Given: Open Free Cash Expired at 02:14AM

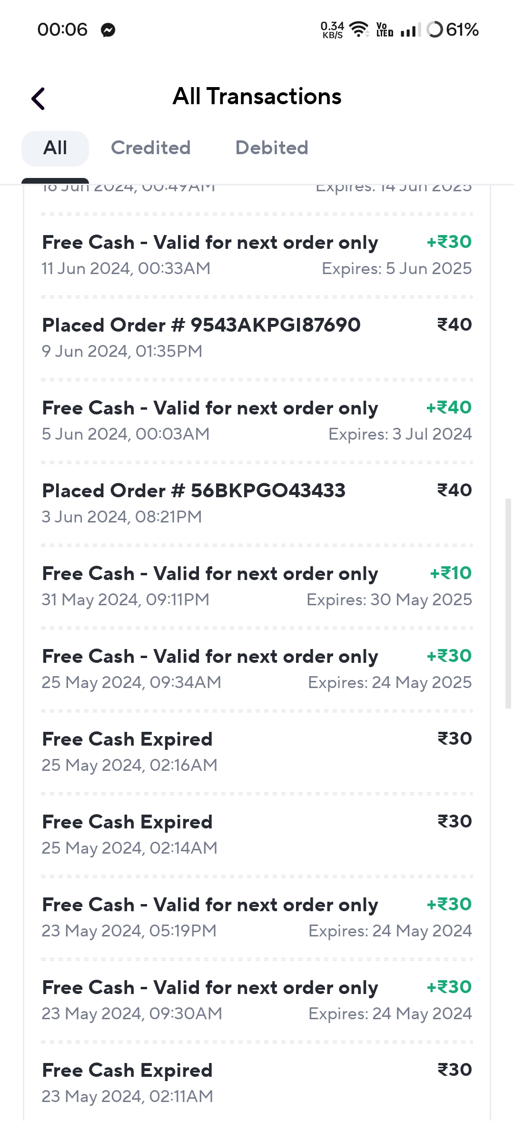Looking at the screenshot, I should pyautogui.click(x=257, y=834).
